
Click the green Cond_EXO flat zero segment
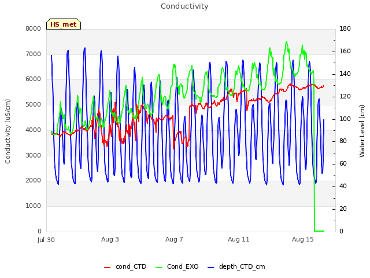[x=319, y=231]
